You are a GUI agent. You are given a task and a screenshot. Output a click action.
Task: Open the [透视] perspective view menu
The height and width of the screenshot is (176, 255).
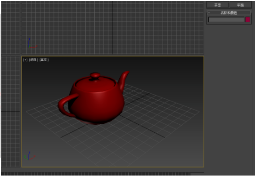33,60
